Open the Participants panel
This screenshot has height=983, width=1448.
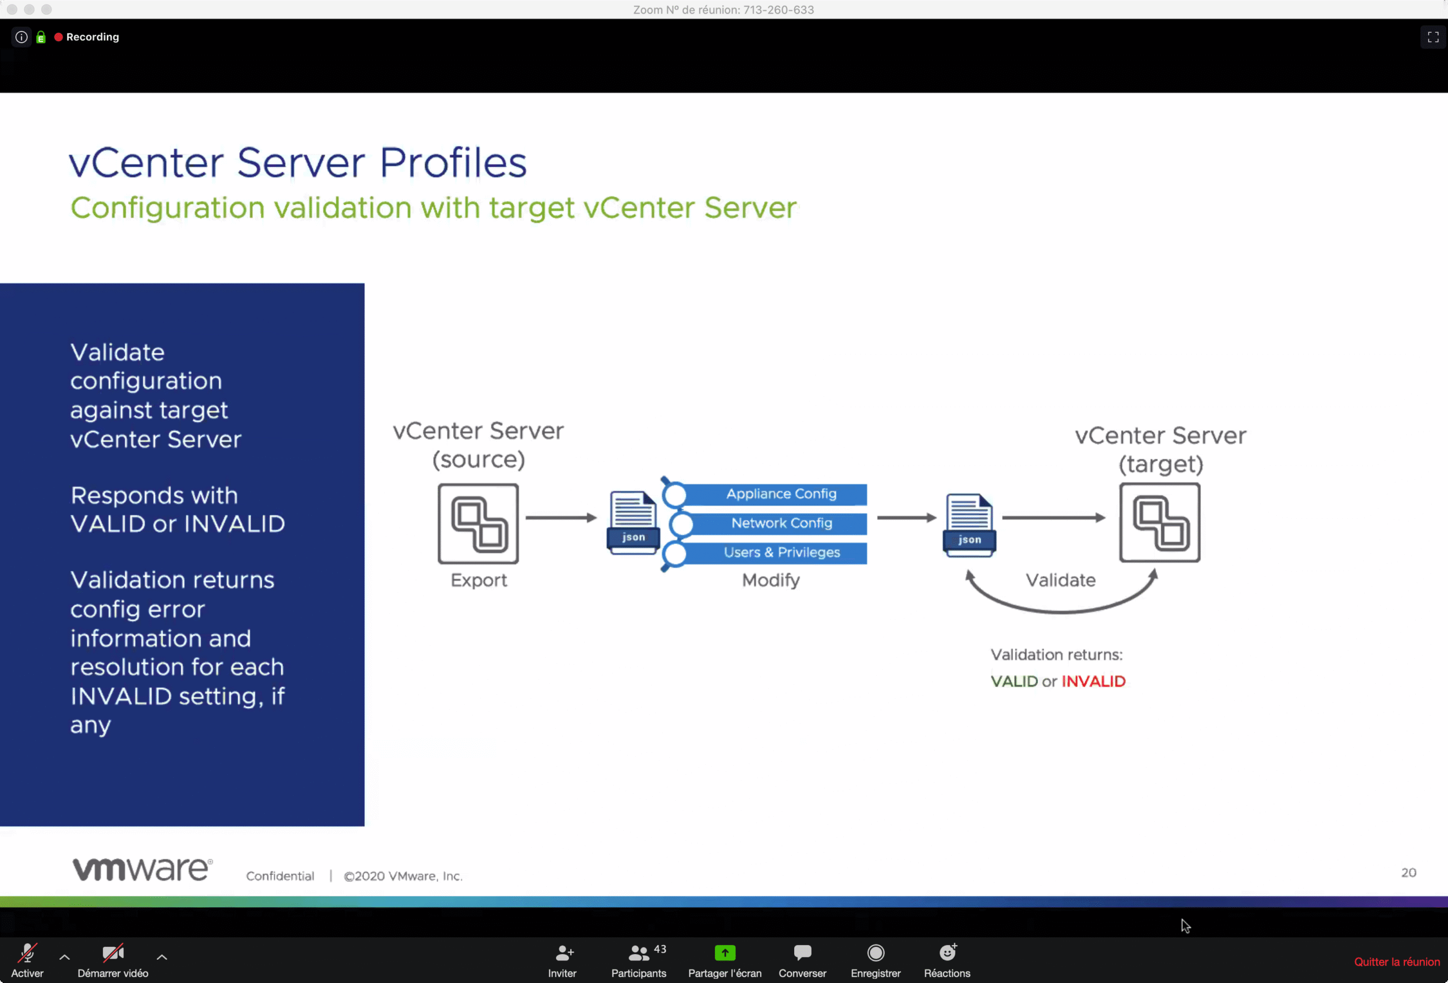click(x=638, y=960)
